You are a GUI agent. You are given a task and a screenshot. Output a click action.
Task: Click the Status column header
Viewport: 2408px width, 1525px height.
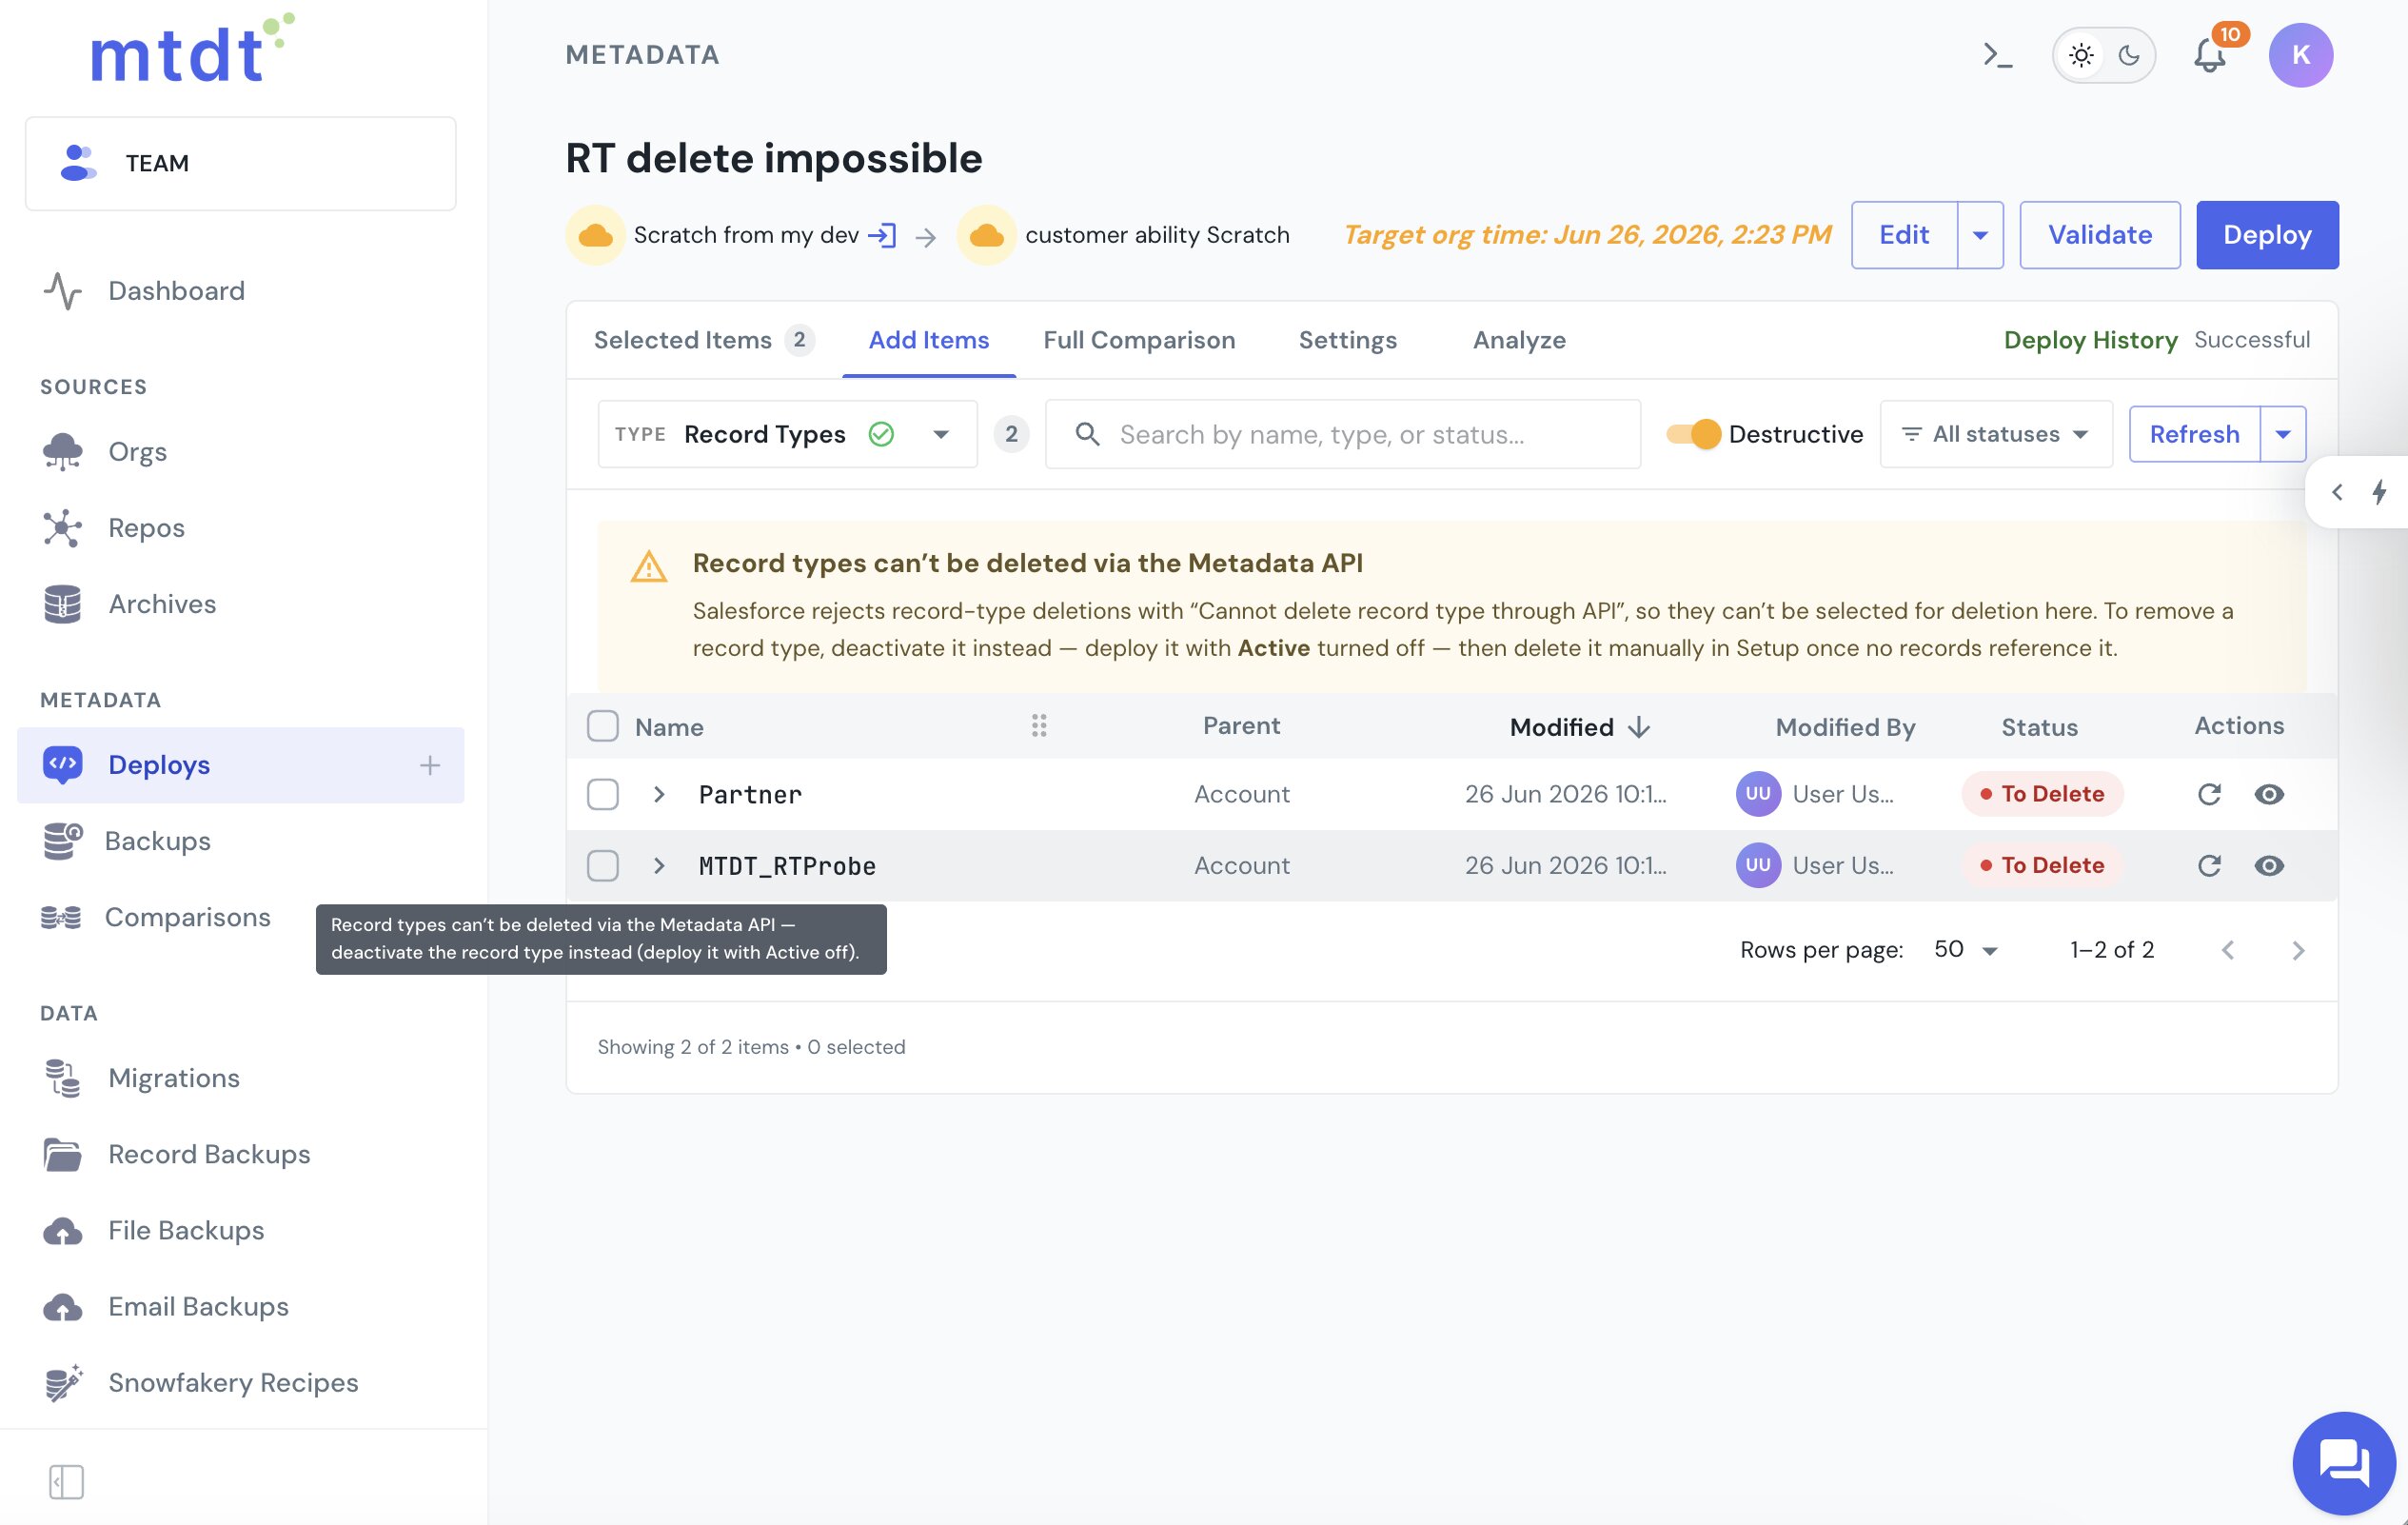(2039, 727)
